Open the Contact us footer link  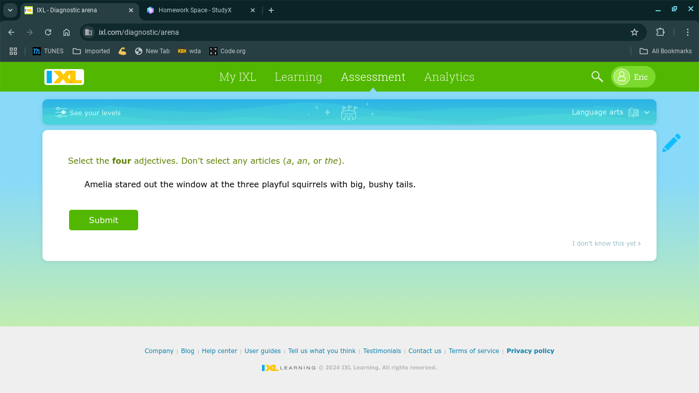coord(425,351)
